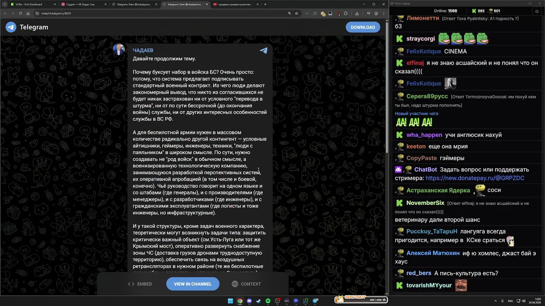Open the CONTEXT option

(x=246, y=284)
